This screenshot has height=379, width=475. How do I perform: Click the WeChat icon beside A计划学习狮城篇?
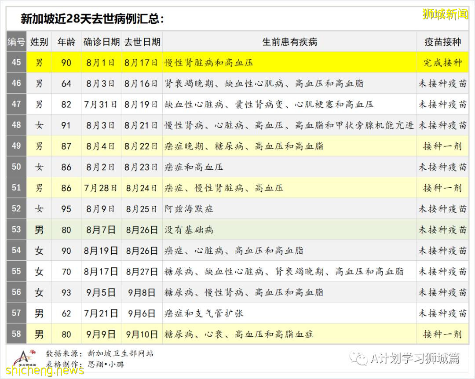[x=362, y=358]
